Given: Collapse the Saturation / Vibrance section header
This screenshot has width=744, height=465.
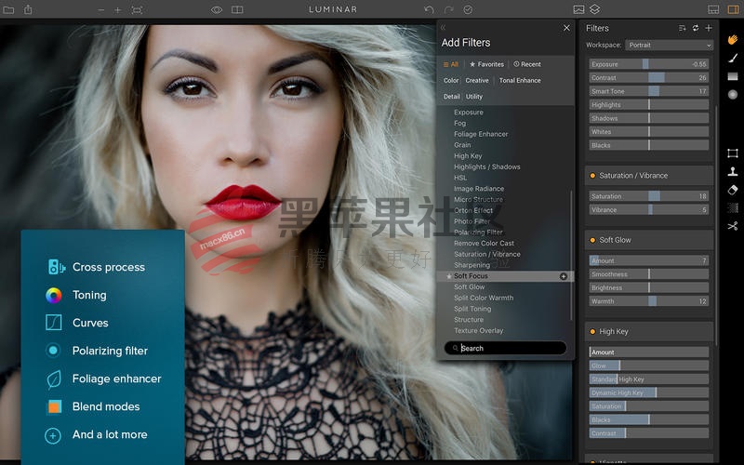Looking at the screenshot, I should pos(648,176).
